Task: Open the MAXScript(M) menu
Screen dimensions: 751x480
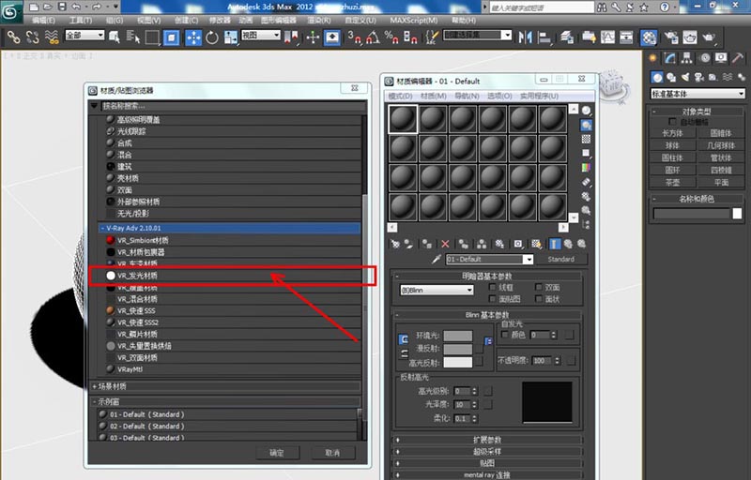Action: click(414, 20)
